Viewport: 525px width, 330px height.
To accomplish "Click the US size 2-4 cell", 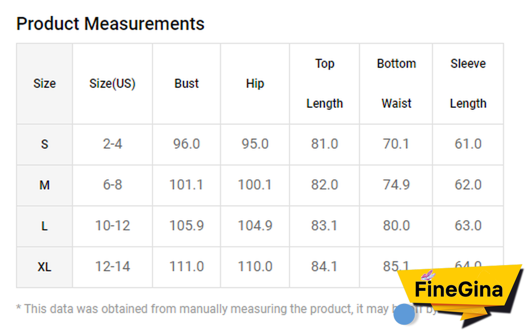I will (x=112, y=144).
